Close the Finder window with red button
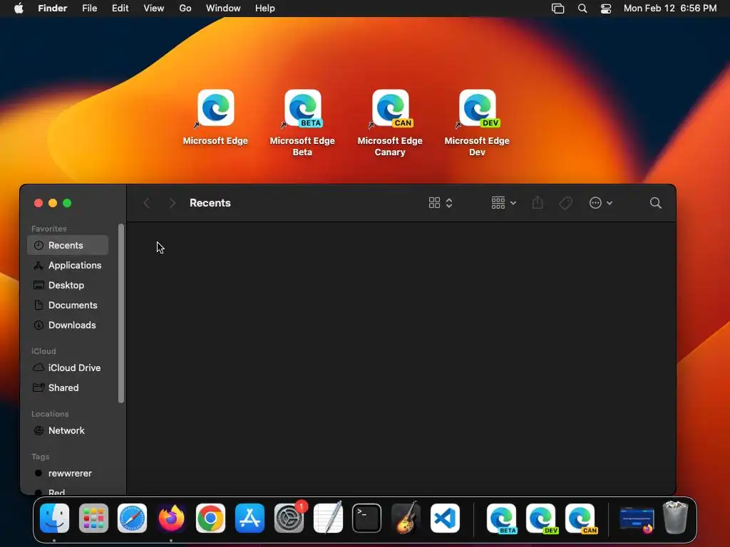The image size is (730, 547). tap(38, 203)
